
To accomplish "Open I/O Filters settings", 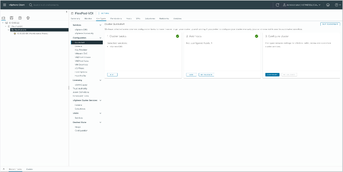I will pos(79,69).
